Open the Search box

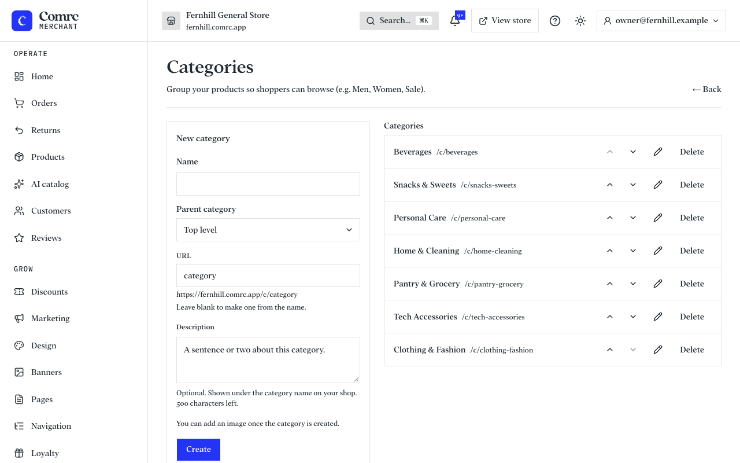pyautogui.click(x=399, y=21)
